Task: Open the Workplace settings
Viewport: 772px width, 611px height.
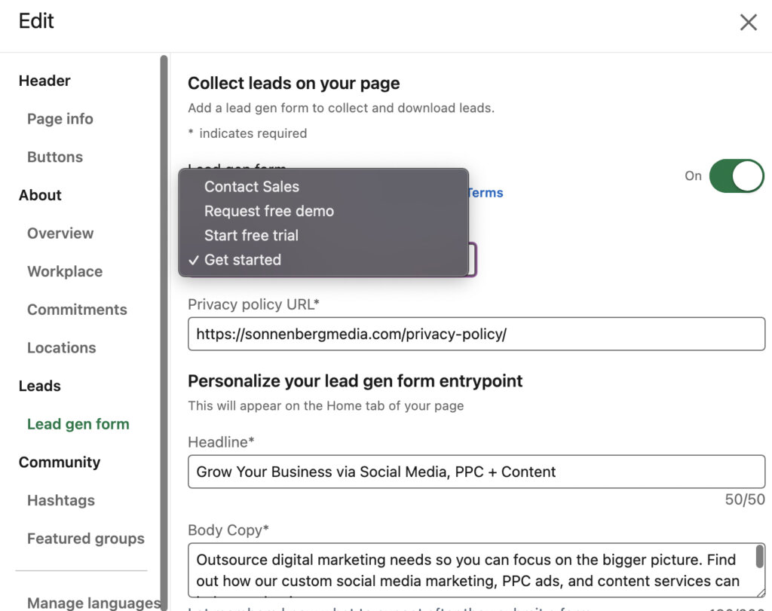Action: pyautogui.click(x=65, y=271)
